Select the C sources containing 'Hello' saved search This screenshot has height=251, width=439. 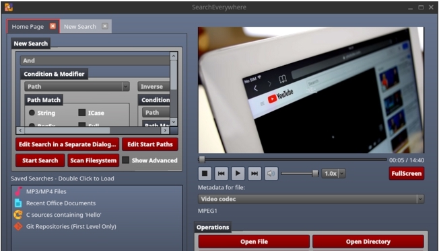tap(63, 215)
